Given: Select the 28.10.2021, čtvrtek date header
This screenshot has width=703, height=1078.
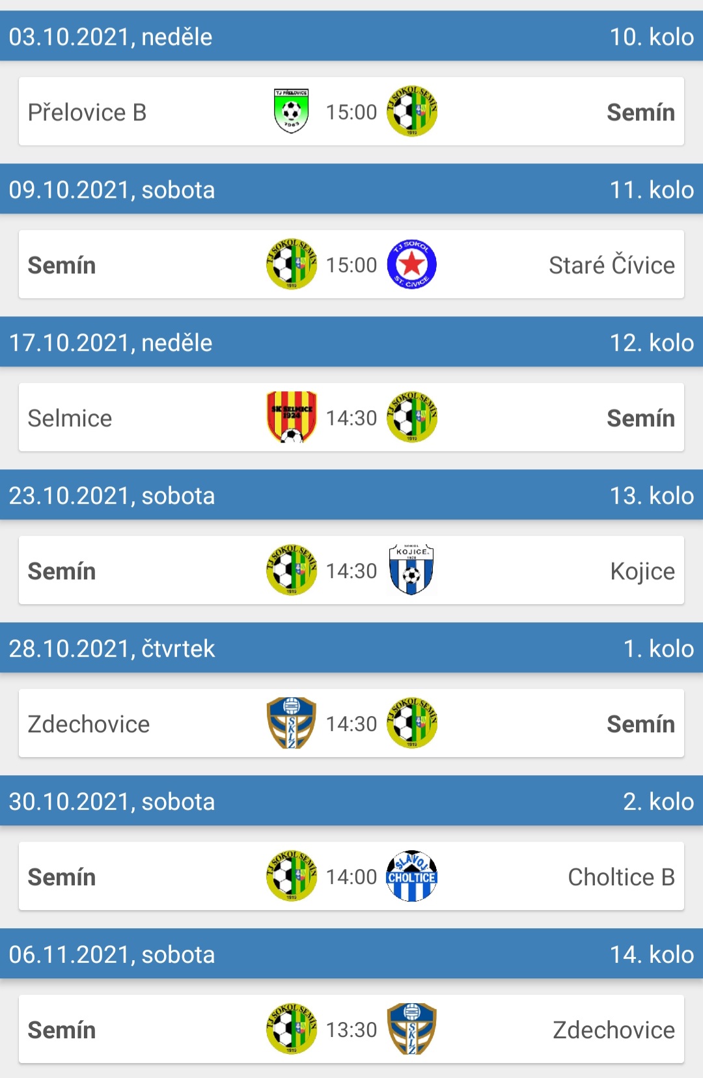Looking at the screenshot, I should [x=112, y=648].
